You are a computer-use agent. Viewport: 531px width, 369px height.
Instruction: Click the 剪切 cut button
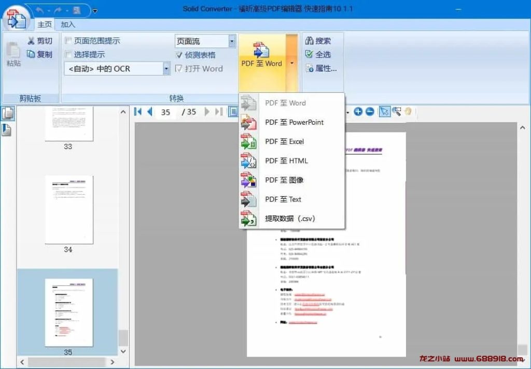[x=40, y=41]
